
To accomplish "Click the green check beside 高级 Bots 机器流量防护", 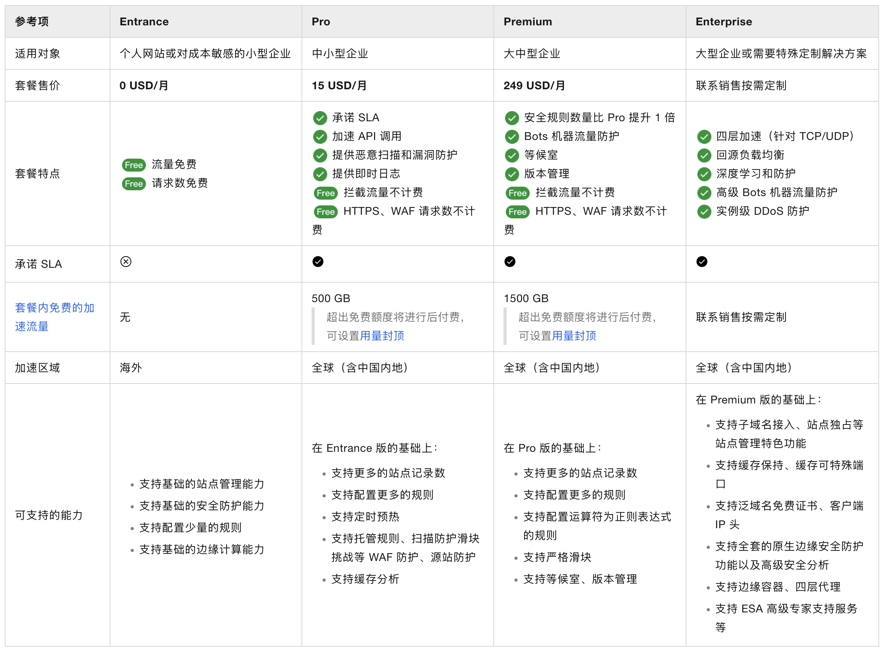I will tap(704, 193).
